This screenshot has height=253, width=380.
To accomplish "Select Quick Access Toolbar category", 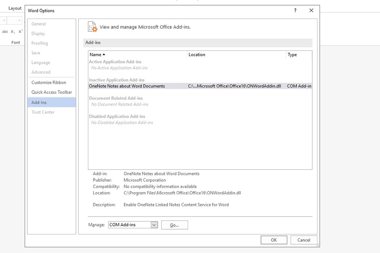I will pos(51,92).
